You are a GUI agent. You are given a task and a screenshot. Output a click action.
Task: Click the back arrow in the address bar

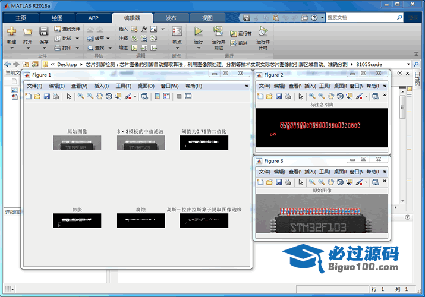(x=8, y=64)
